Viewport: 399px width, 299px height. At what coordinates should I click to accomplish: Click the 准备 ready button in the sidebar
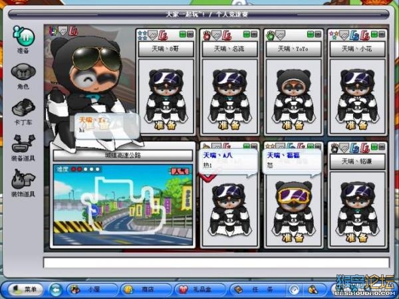(x=23, y=39)
